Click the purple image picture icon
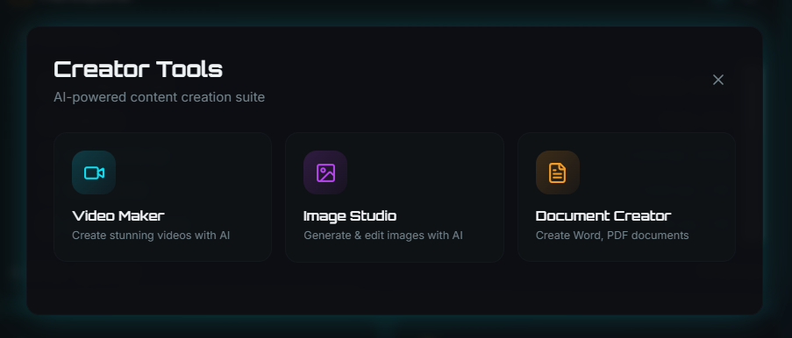Image resolution: width=792 pixels, height=338 pixels. (x=325, y=173)
